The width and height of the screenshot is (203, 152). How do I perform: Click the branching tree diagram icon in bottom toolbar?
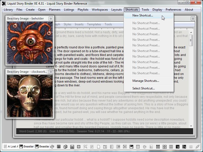coord(144,146)
